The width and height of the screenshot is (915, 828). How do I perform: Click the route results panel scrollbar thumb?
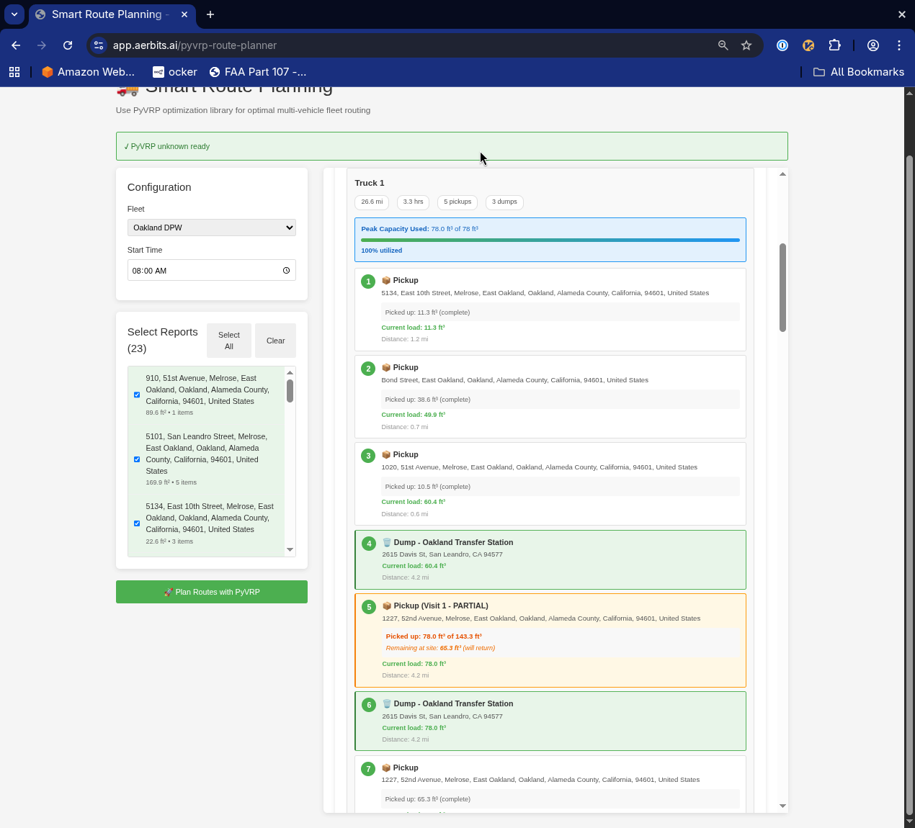click(782, 288)
